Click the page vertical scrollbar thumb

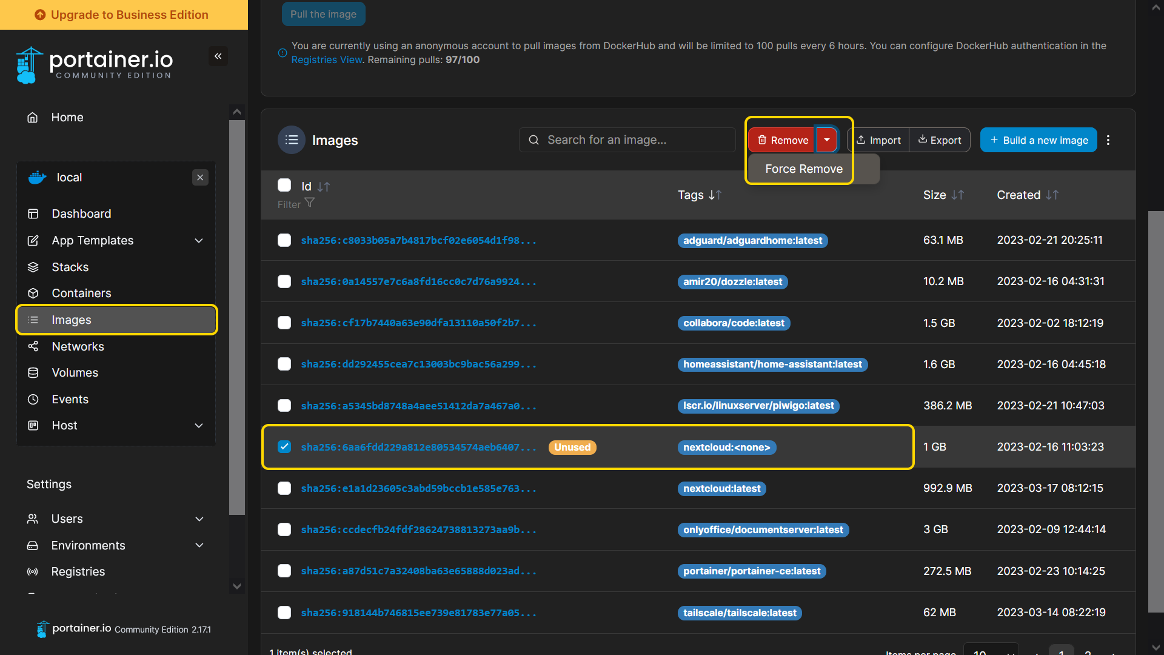(1156, 412)
